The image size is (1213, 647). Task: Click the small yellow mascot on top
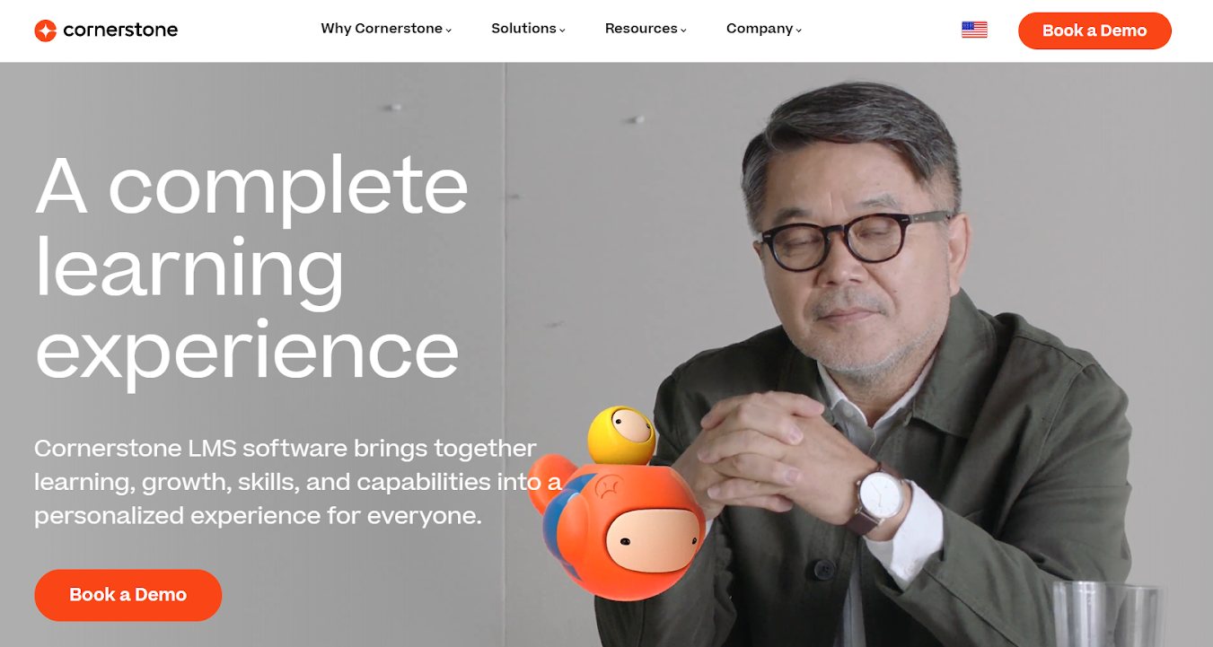coord(621,435)
